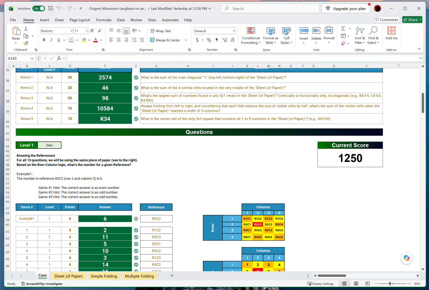Open the Comments pane button
Image resolution: width=429 pixels, height=290 pixels.
point(387,20)
